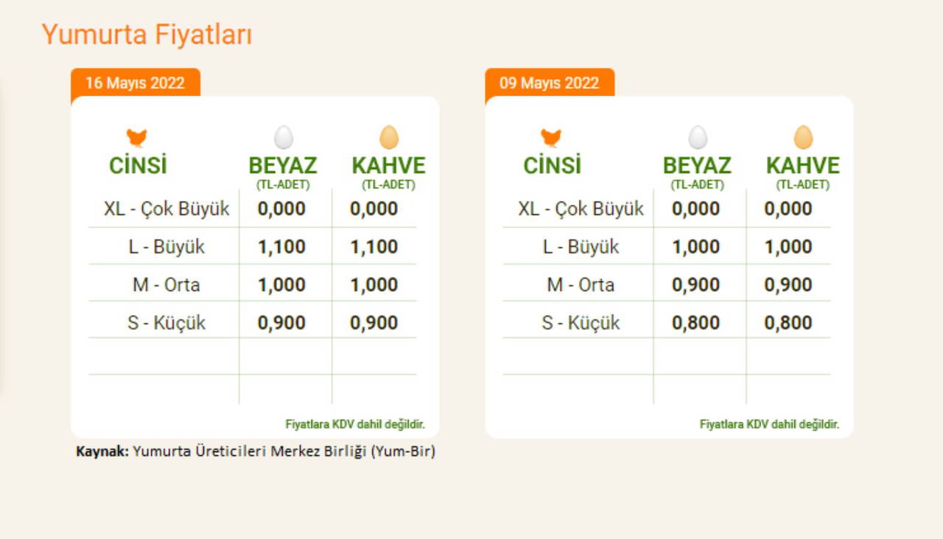943x539 pixels.
Task: Click the CİNSİ header in 16 Mayıs table
Action: pyautogui.click(x=138, y=166)
